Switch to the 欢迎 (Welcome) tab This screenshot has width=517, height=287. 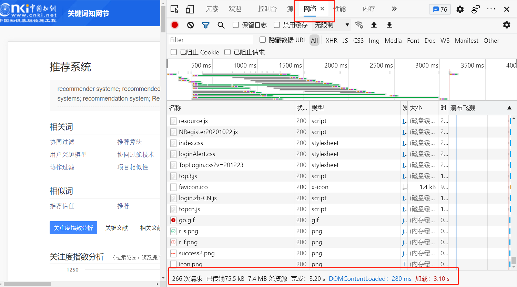coord(235,9)
